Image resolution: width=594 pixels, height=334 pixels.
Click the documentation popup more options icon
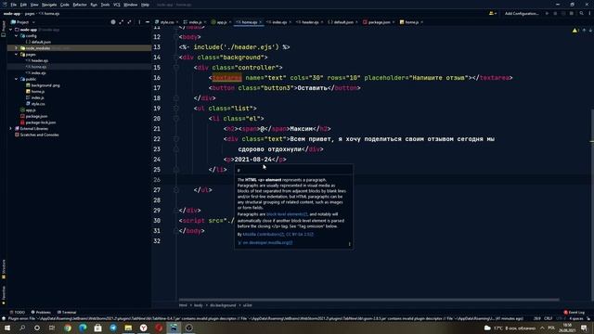349,244
